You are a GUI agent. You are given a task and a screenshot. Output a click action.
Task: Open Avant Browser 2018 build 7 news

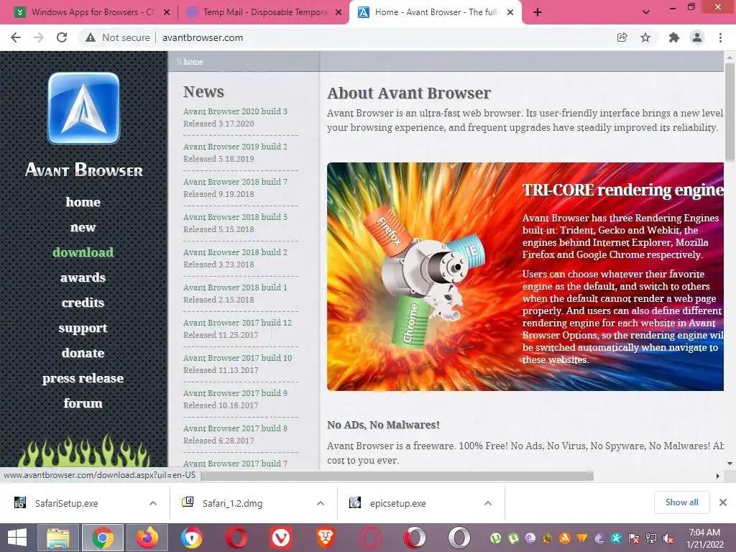[235, 182]
